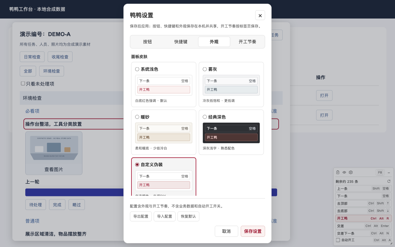Viewport: 395px width, 247px height.
Task: Click the 交差 Ctrl Alt Enter row
Action: (364, 226)
